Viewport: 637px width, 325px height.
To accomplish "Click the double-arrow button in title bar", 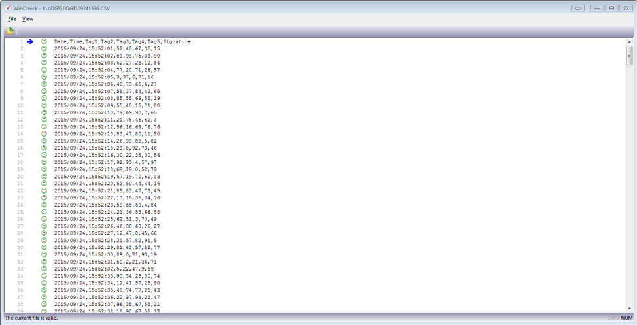I will tap(577, 8).
